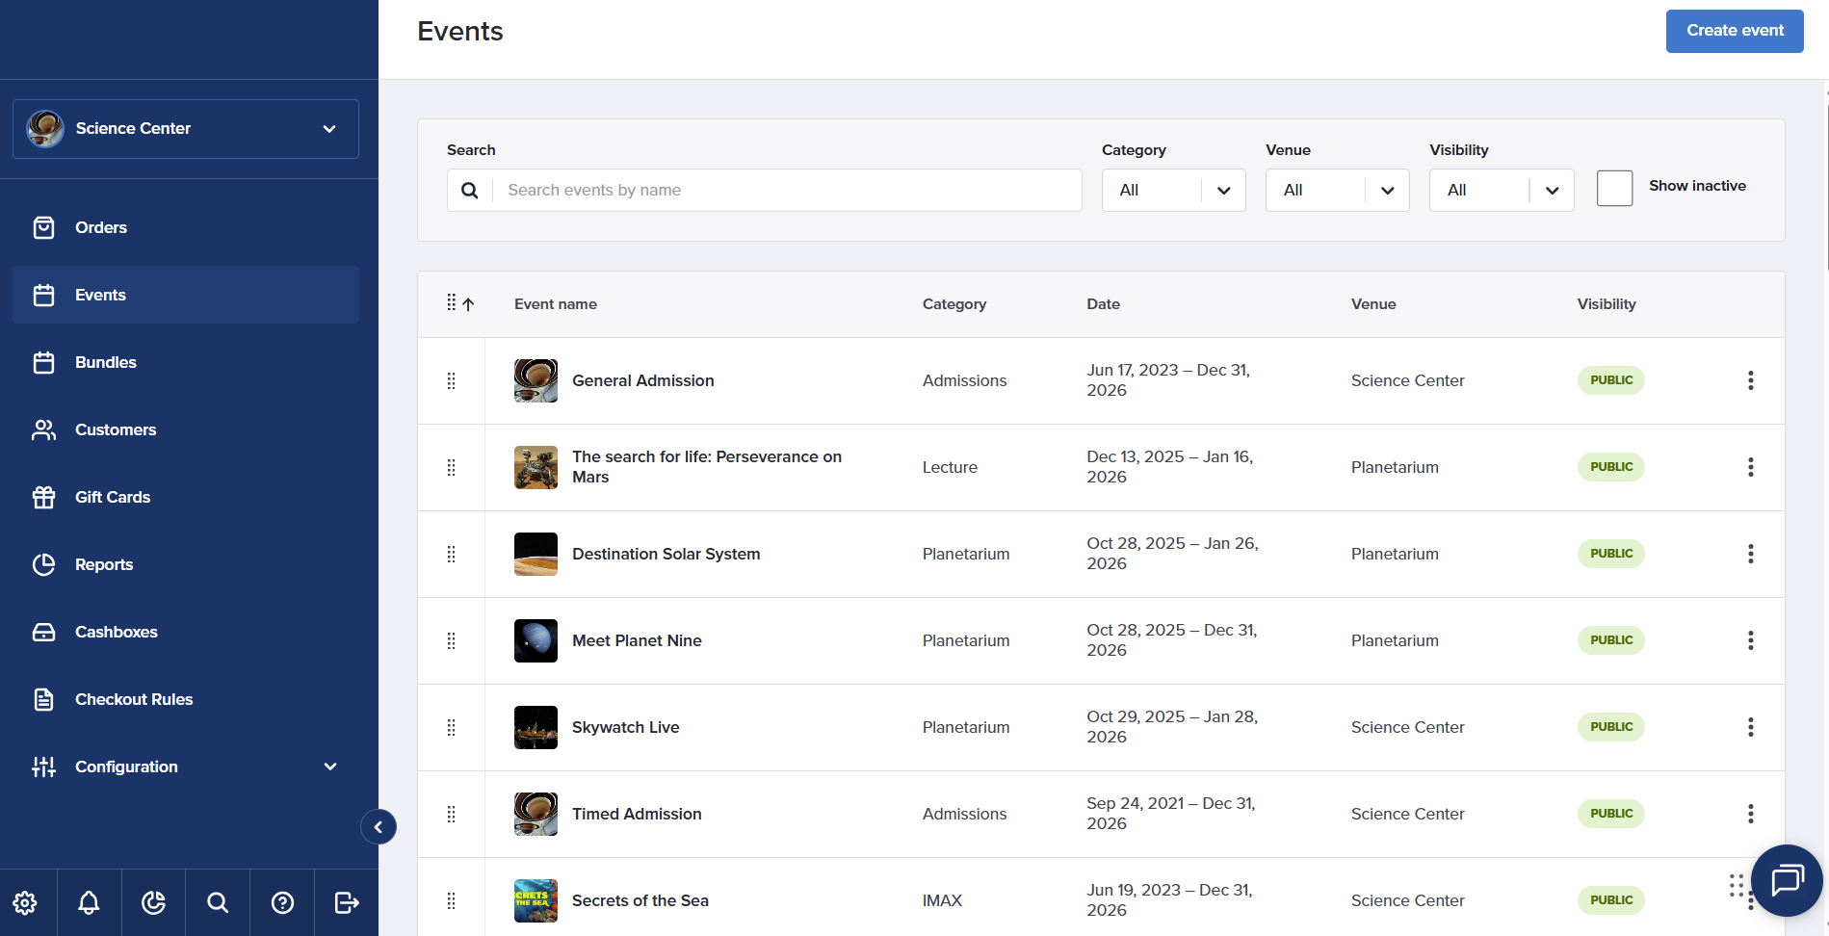Open the General Admission event link
The image size is (1829, 936).
(x=642, y=380)
